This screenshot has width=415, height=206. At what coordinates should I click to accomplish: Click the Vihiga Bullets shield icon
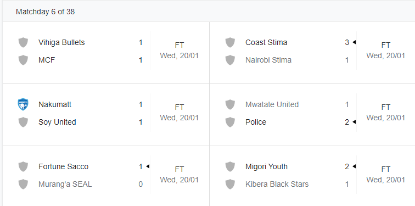tap(23, 42)
